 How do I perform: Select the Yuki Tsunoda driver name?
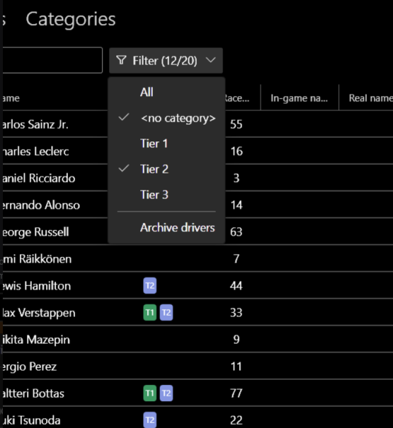[x=30, y=420]
